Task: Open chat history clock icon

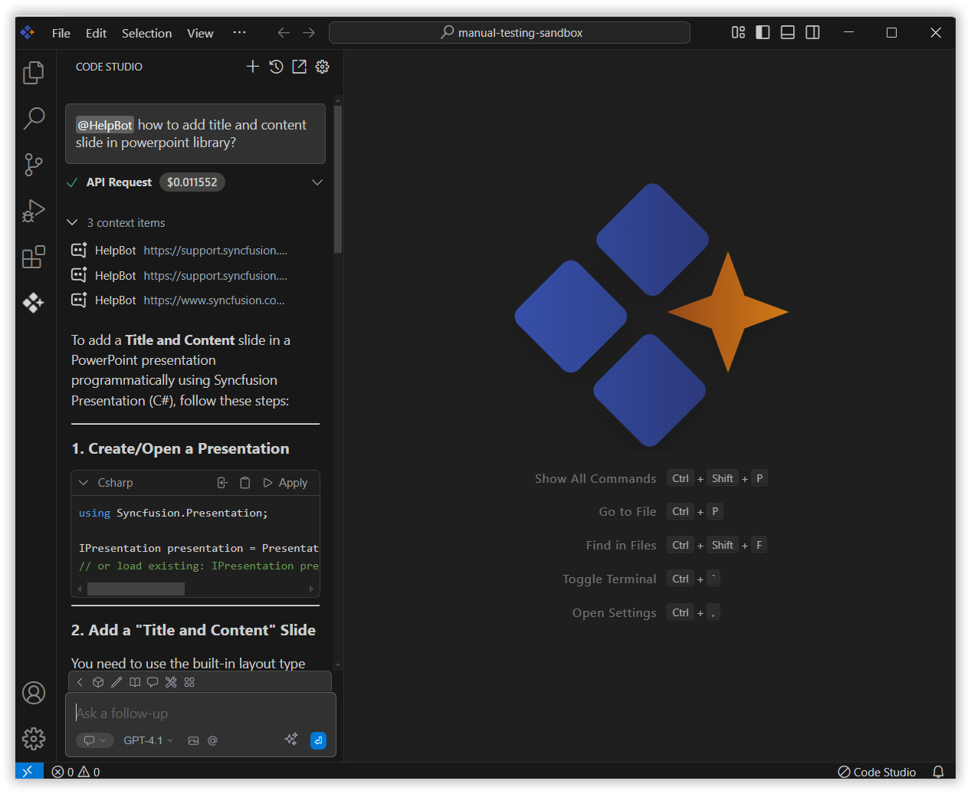Action: pyautogui.click(x=276, y=67)
